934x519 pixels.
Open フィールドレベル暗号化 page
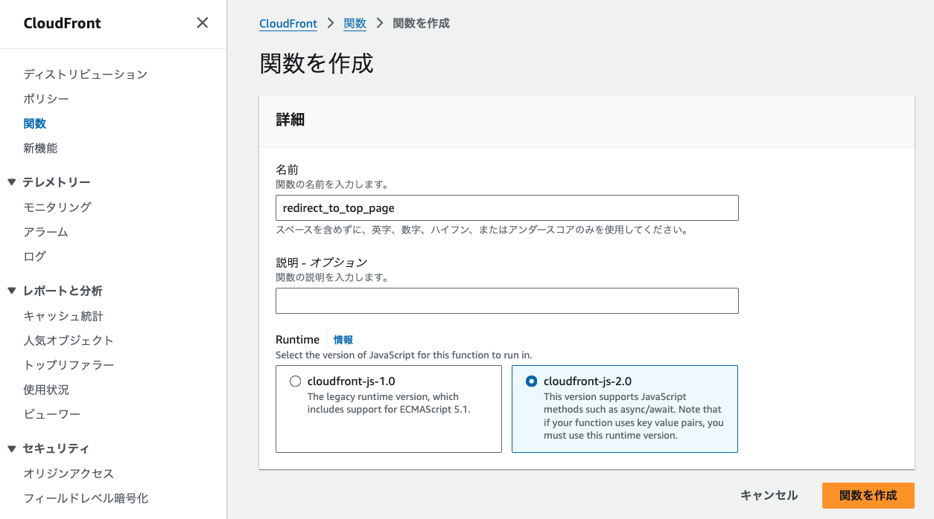pos(86,498)
